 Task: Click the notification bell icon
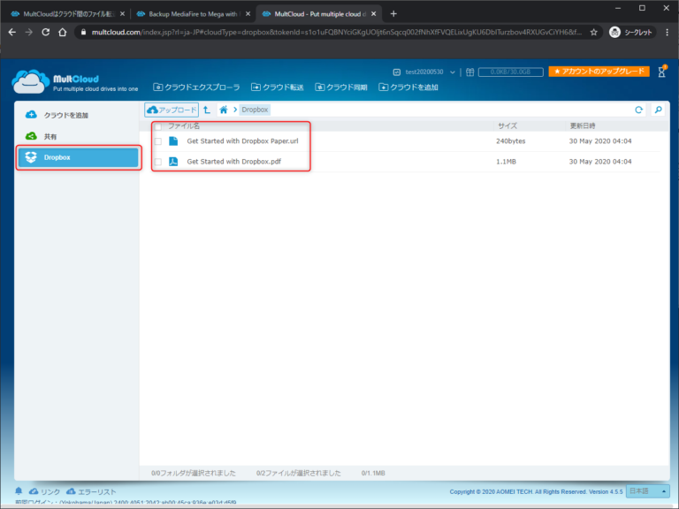click(19, 491)
